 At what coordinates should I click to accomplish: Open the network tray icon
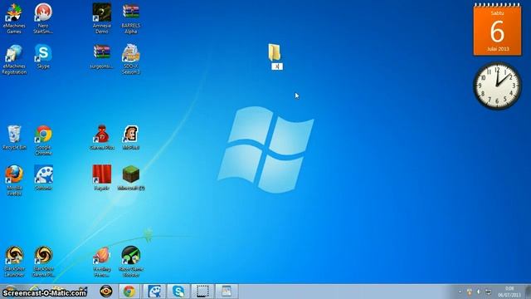pyautogui.click(x=488, y=292)
